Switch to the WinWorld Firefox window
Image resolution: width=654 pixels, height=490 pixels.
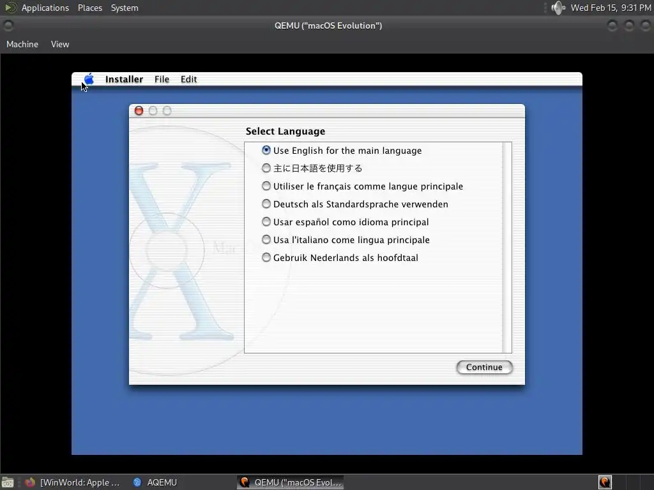pos(72,482)
